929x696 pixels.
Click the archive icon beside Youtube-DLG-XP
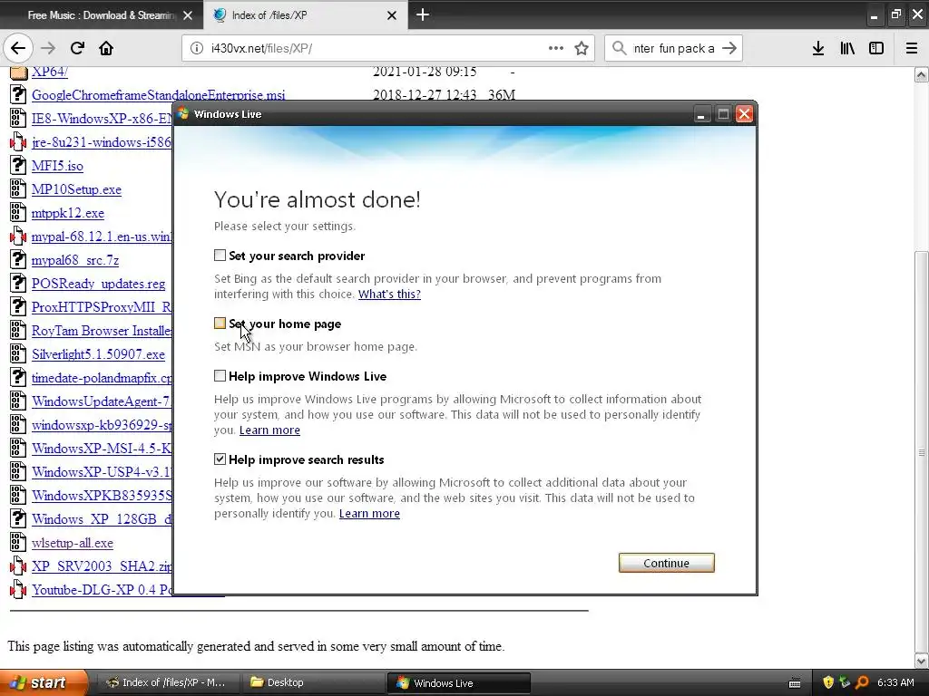coord(18,590)
